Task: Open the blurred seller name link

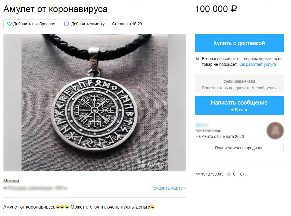Action: point(202,125)
